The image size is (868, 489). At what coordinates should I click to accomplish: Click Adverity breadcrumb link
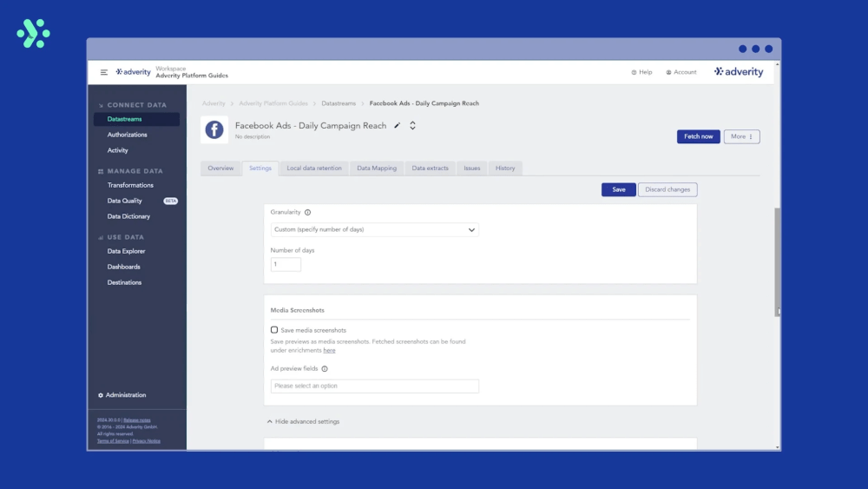214,103
